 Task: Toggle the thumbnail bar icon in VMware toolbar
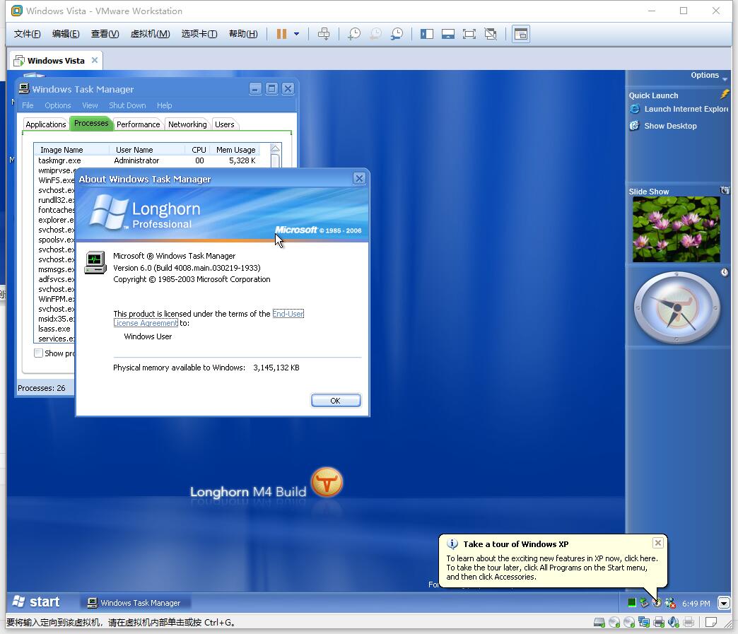pyautogui.click(x=448, y=34)
